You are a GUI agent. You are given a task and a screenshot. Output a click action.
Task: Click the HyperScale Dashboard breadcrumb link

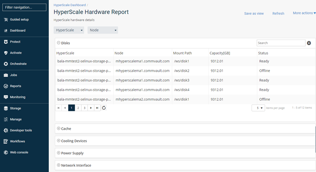[69, 5]
